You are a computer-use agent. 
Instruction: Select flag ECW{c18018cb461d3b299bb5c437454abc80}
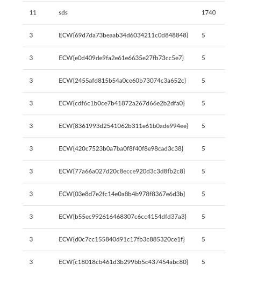click(124, 262)
